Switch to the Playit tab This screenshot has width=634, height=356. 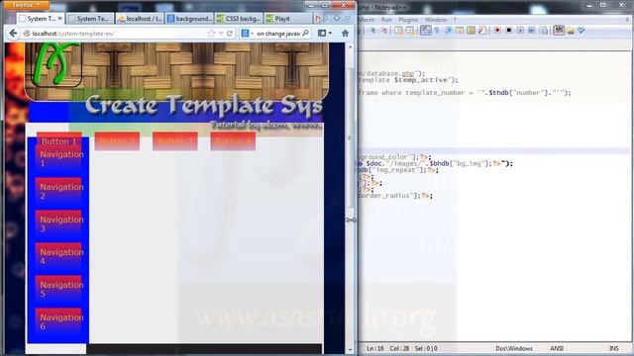(x=288, y=19)
